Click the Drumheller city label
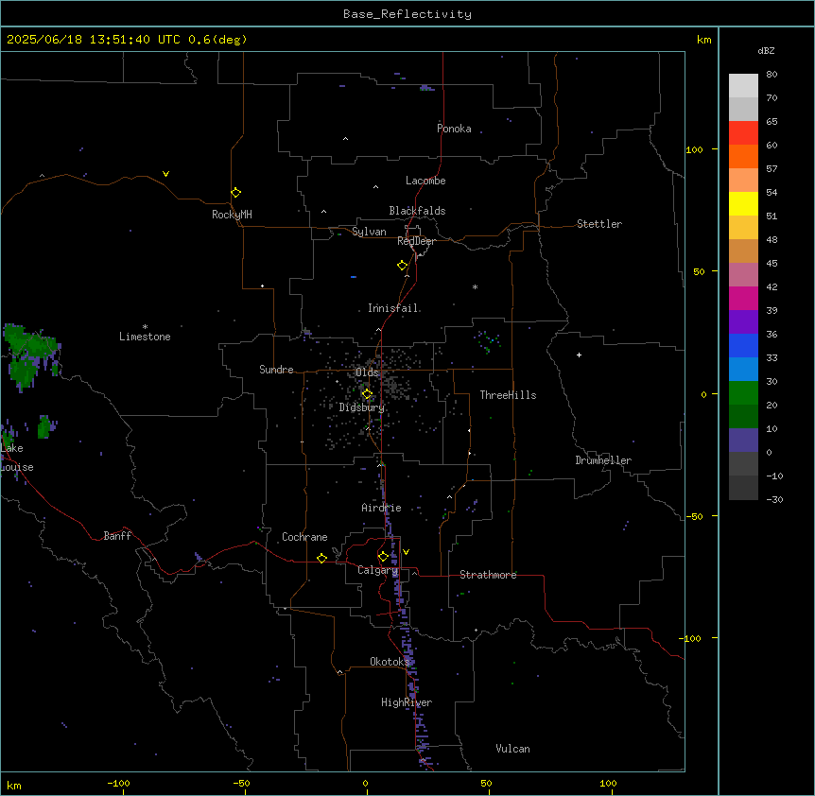This screenshot has height=796, width=815. coord(603,460)
